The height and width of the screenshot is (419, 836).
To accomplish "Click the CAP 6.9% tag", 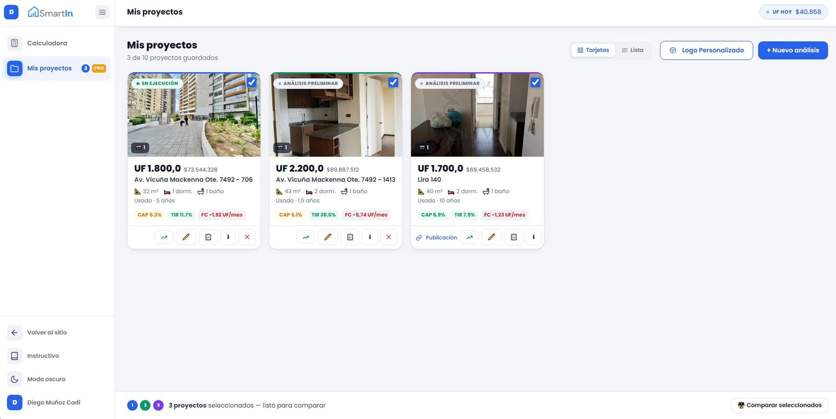I will click(x=433, y=215).
